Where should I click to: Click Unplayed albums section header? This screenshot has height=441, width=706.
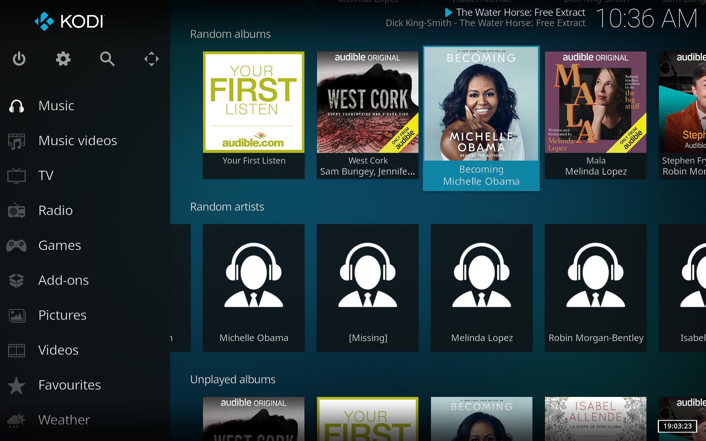(x=232, y=379)
